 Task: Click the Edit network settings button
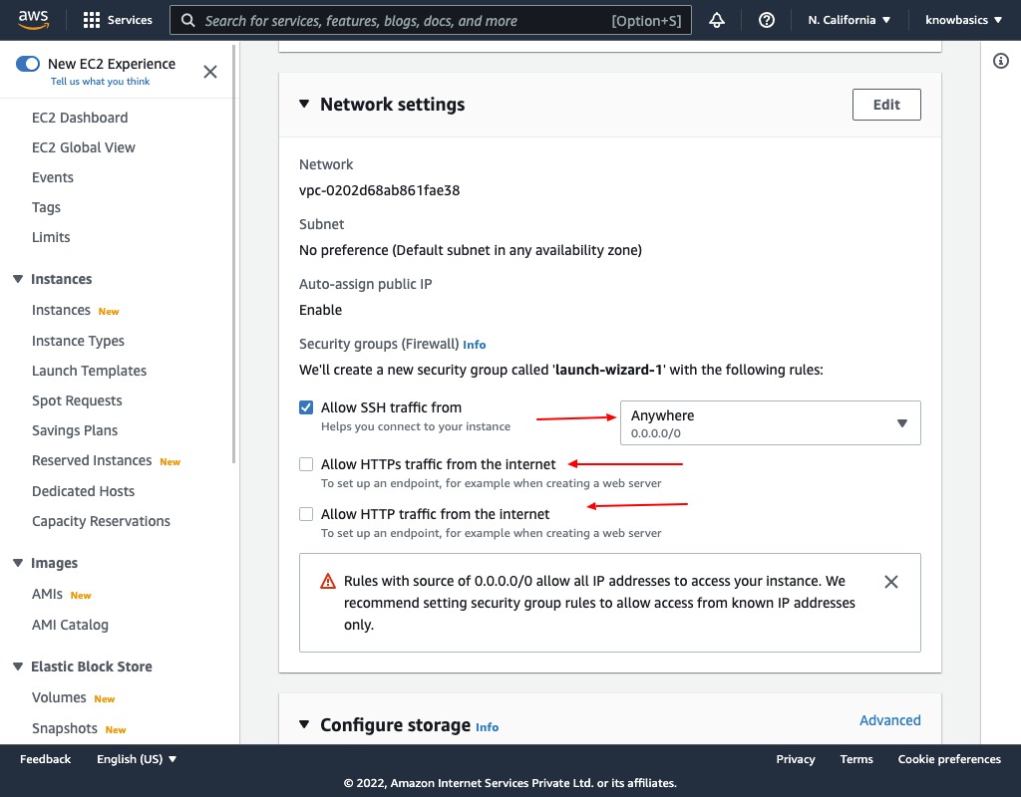(x=886, y=105)
